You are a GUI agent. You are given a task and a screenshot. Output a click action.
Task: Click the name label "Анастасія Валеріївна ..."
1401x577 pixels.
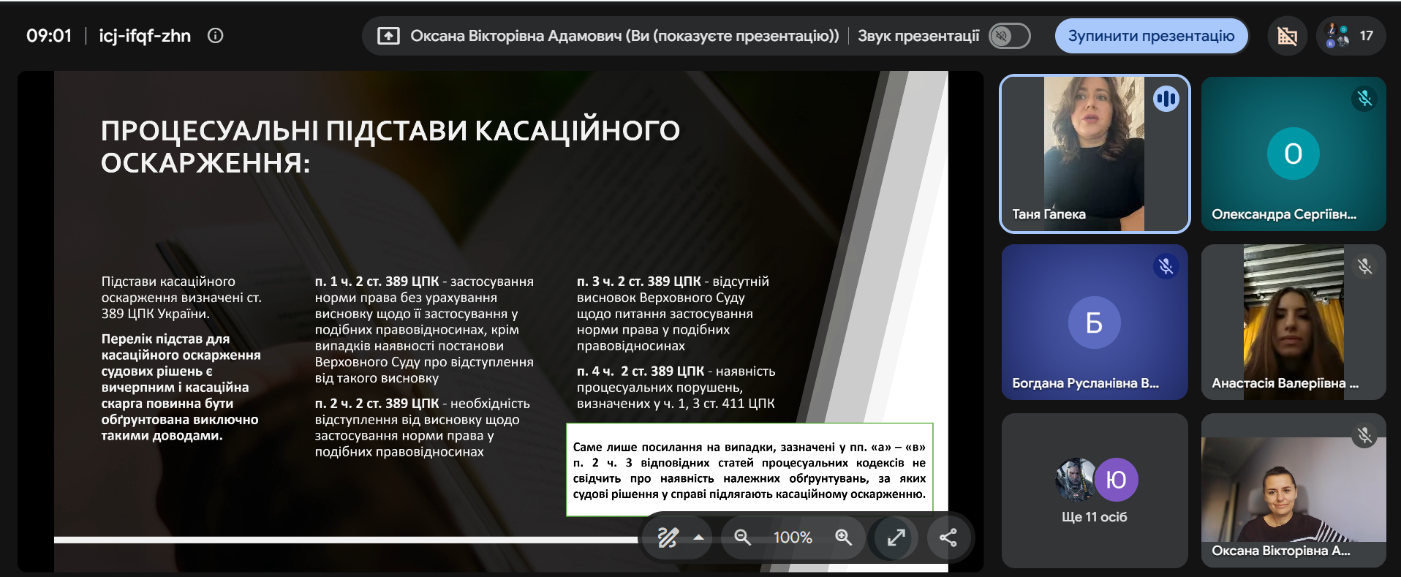[1285, 383]
